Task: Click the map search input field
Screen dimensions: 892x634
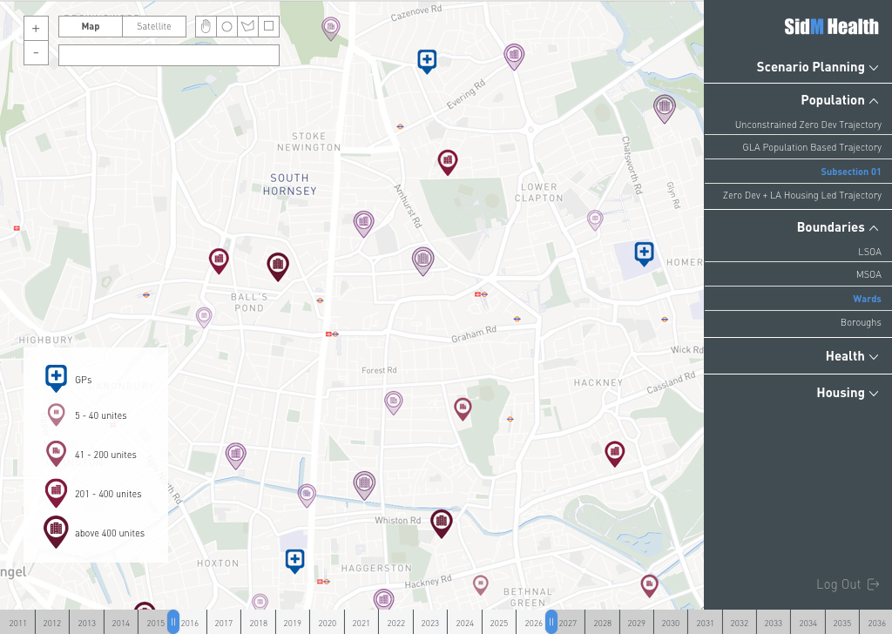Action: (x=169, y=56)
